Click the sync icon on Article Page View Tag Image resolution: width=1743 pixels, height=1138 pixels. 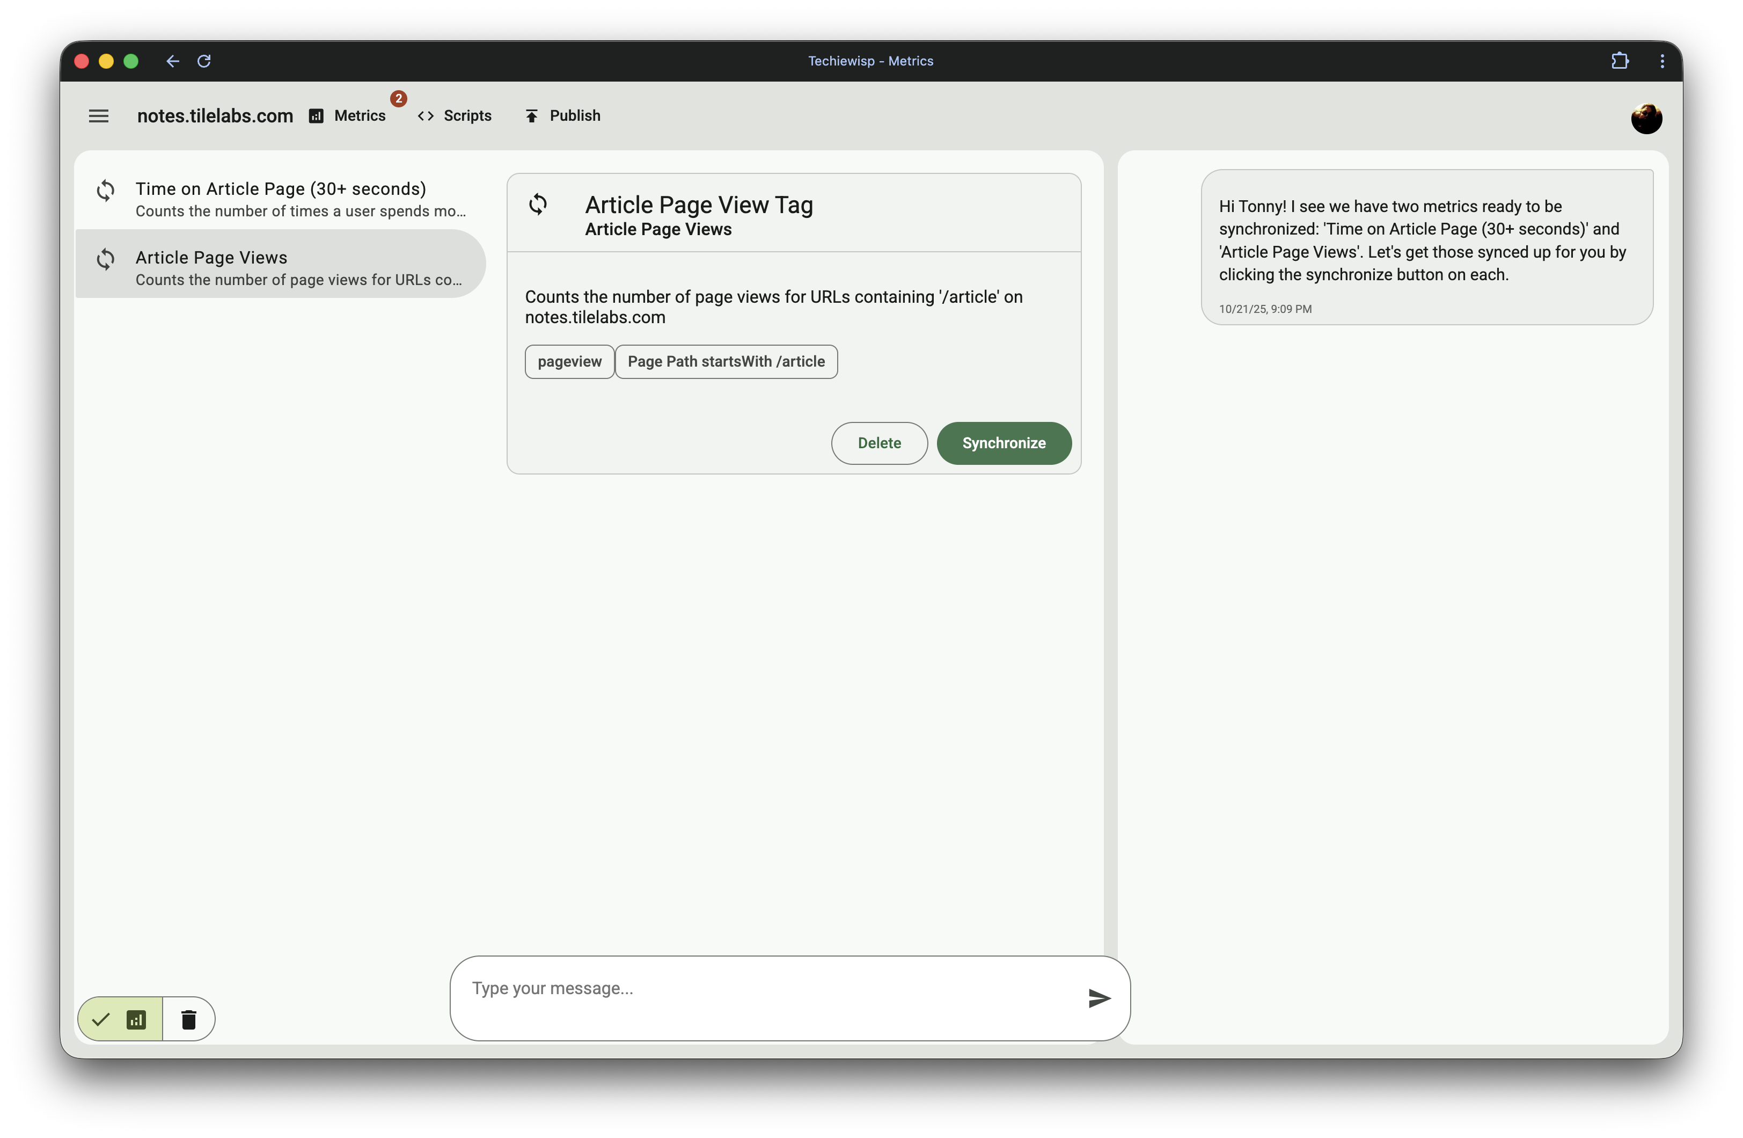click(538, 205)
